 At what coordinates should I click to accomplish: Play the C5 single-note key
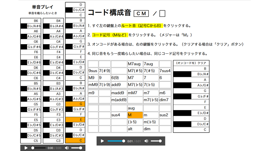(x=31, y=141)
